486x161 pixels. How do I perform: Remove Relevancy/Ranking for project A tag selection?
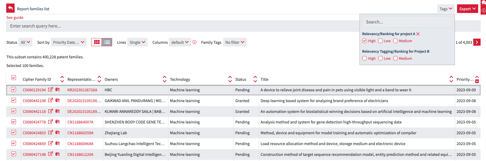tap(418, 34)
